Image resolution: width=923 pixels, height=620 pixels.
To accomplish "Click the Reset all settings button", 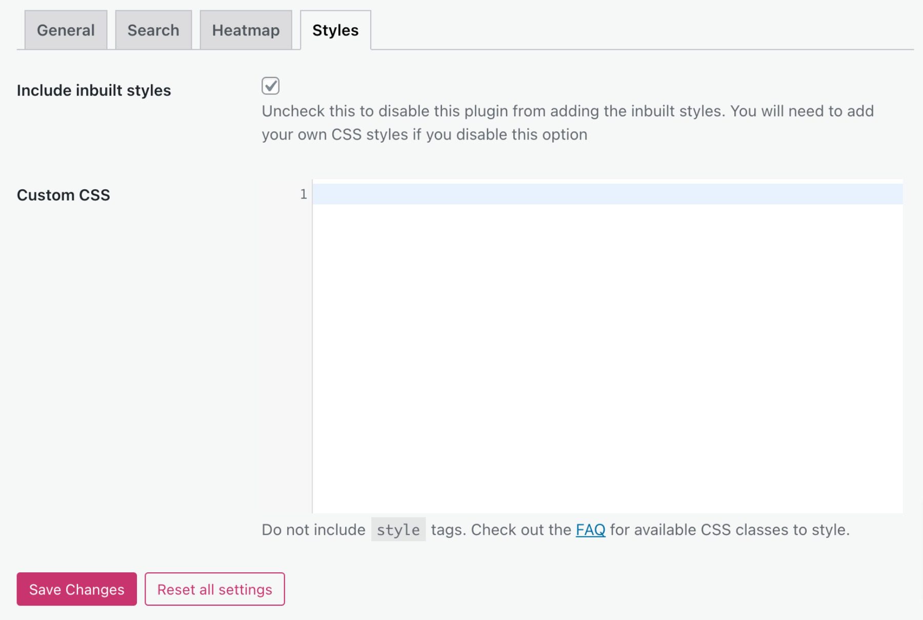I will point(214,589).
